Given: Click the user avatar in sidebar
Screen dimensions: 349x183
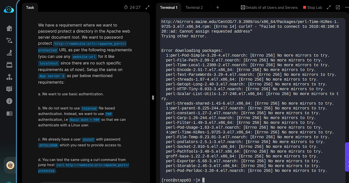Looking at the screenshot, I should [11, 165].
